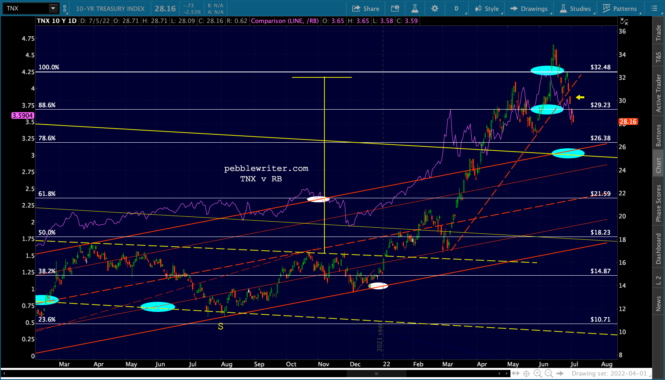This screenshot has width=665, height=380.
Task: Click the 78.6% Fibonacci level label
Action: [47, 138]
